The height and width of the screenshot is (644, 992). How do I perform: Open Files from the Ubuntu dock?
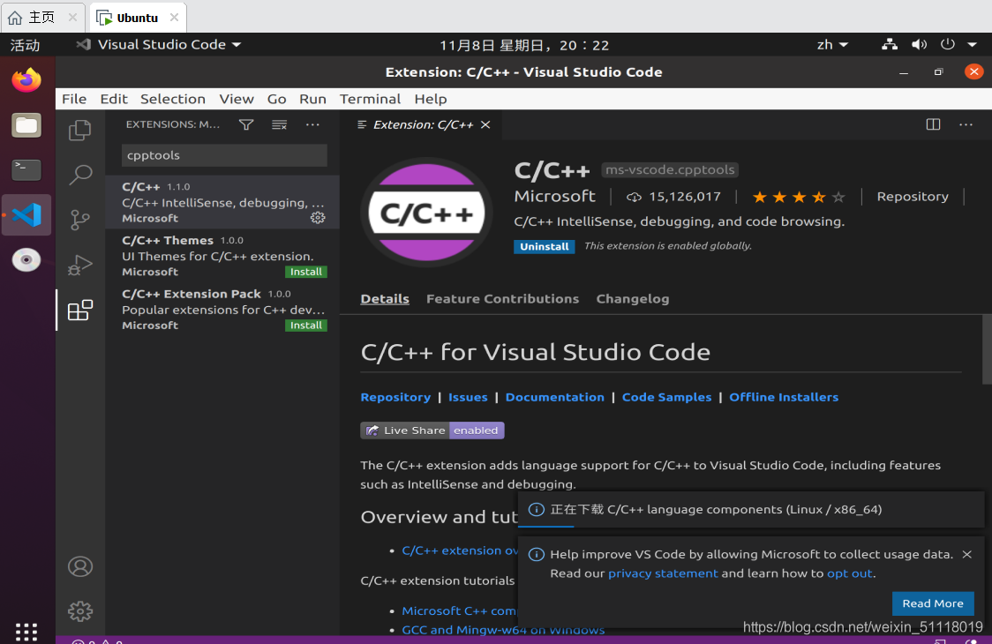tap(26, 125)
